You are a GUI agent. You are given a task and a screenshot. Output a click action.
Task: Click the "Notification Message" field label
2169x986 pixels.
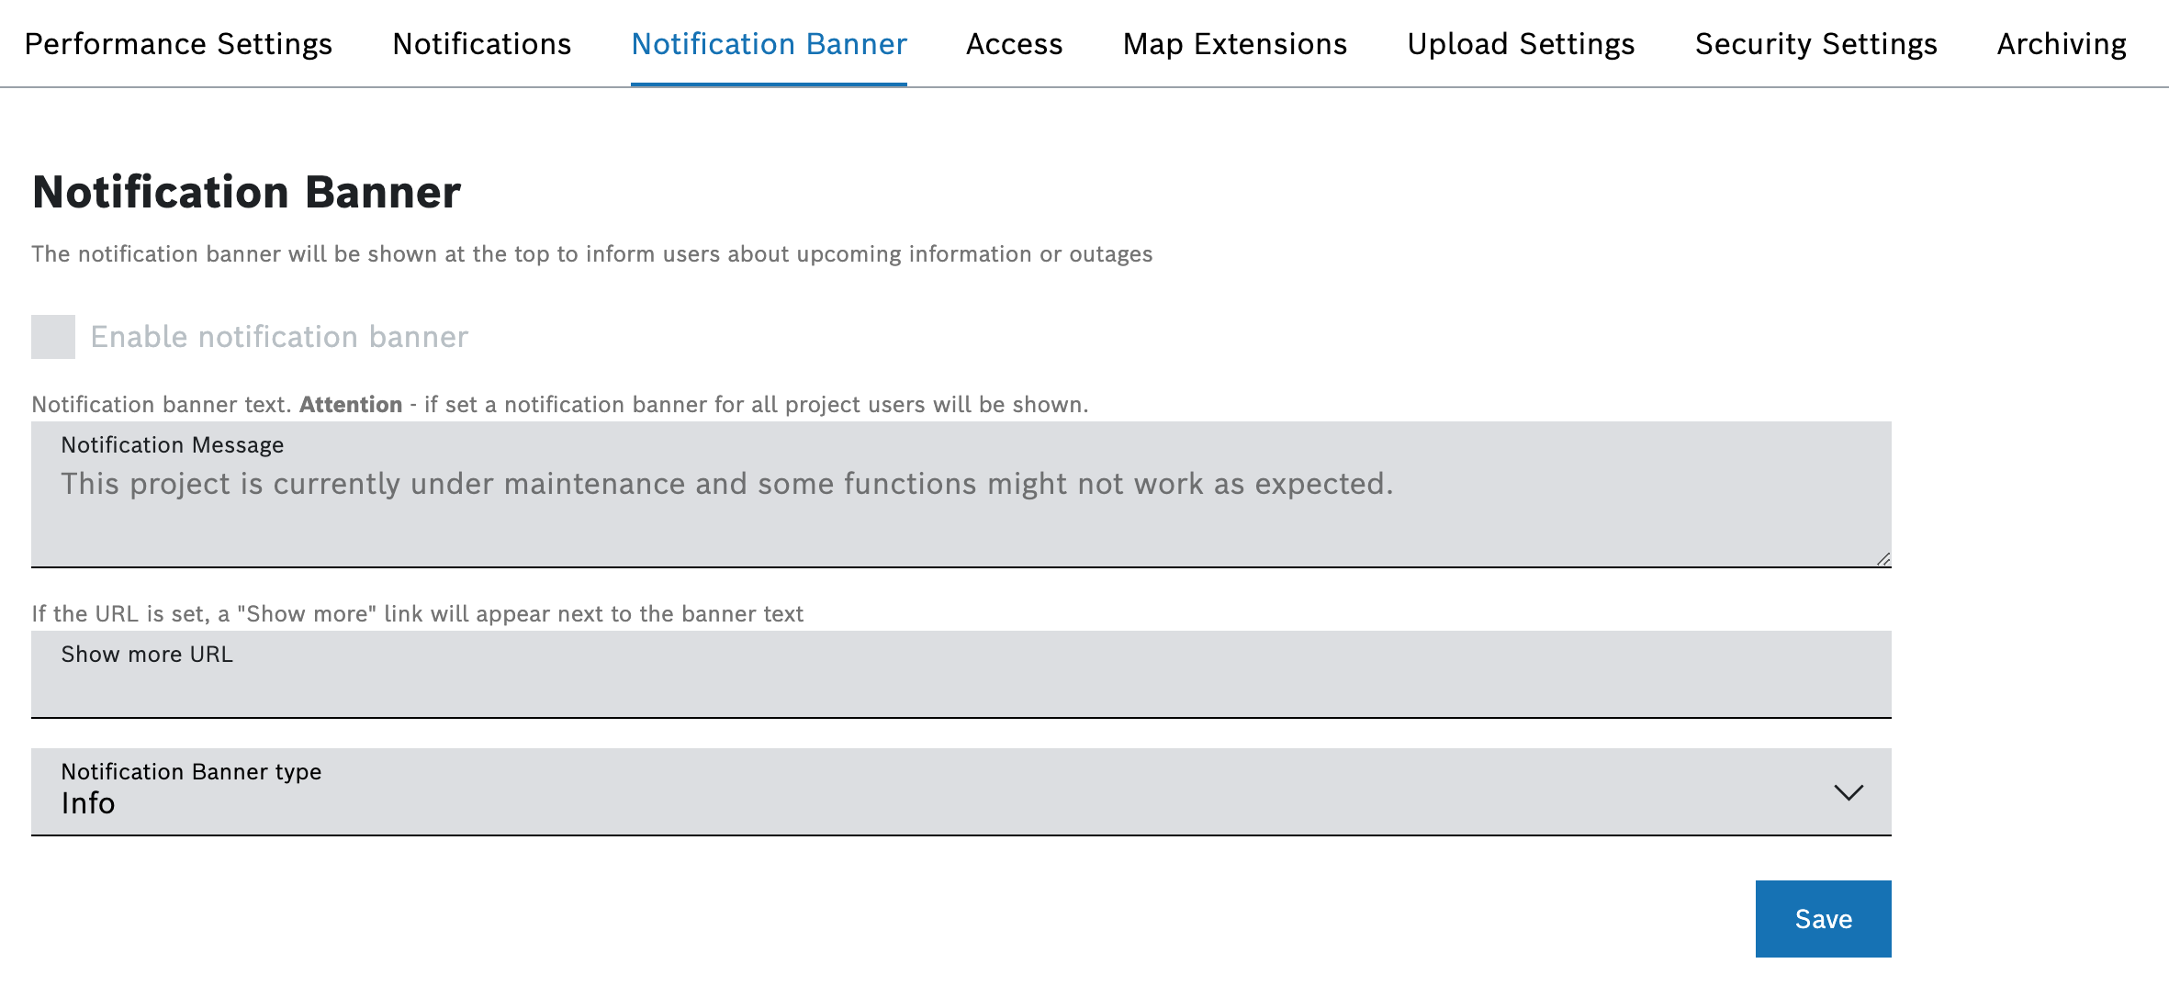click(173, 445)
